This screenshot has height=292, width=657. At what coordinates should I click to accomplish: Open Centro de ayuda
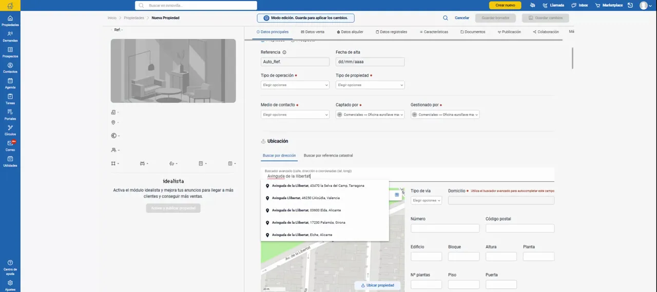10,267
